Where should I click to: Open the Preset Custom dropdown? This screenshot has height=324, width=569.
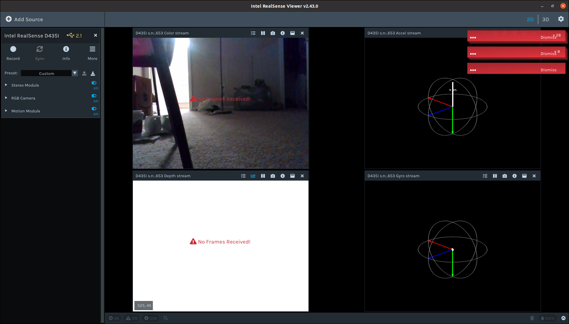[x=49, y=73]
